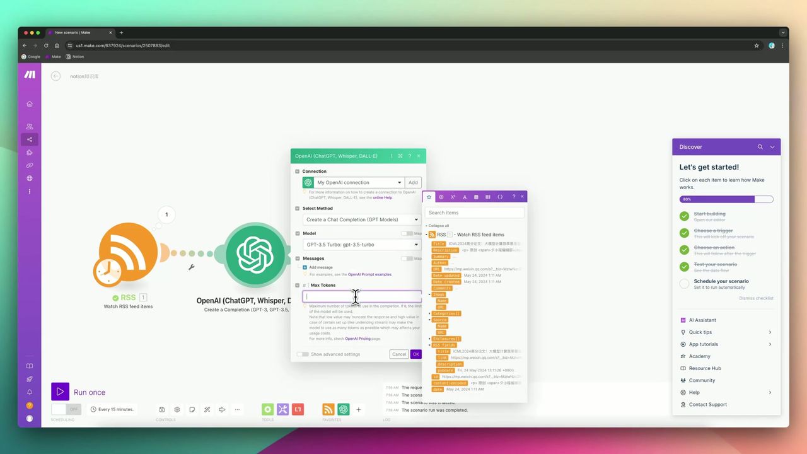The height and width of the screenshot is (454, 807).
Task: Open the My OpenAI connection dropdown
Action: (358, 182)
